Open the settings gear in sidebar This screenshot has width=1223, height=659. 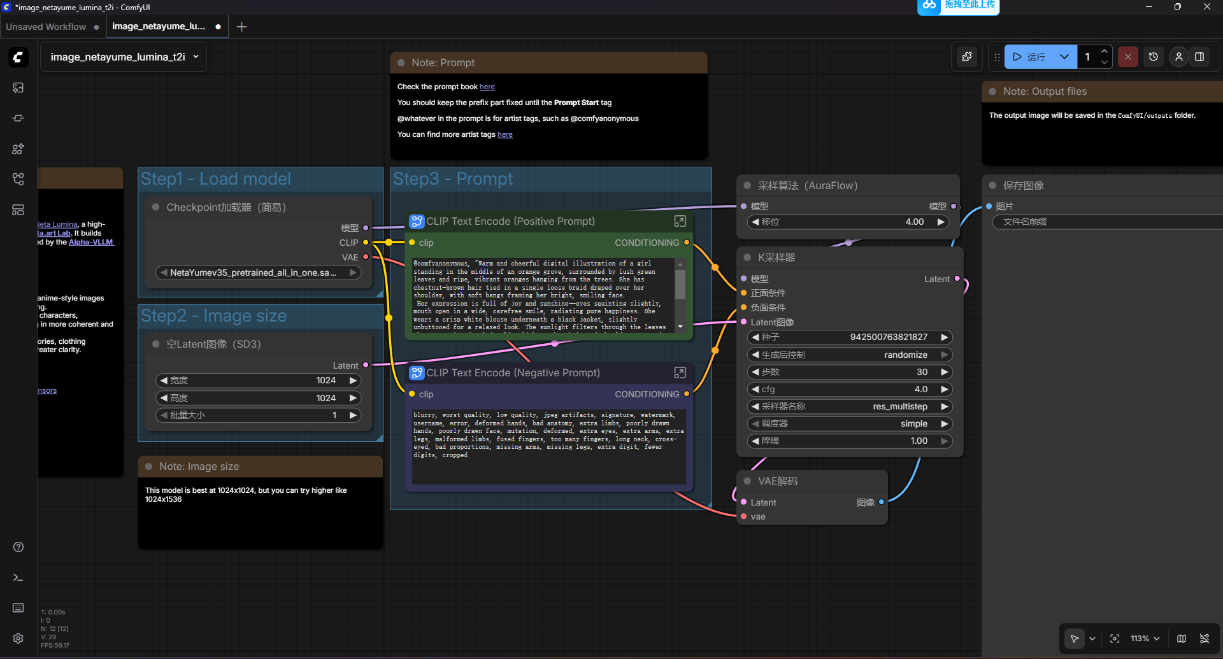(x=18, y=638)
